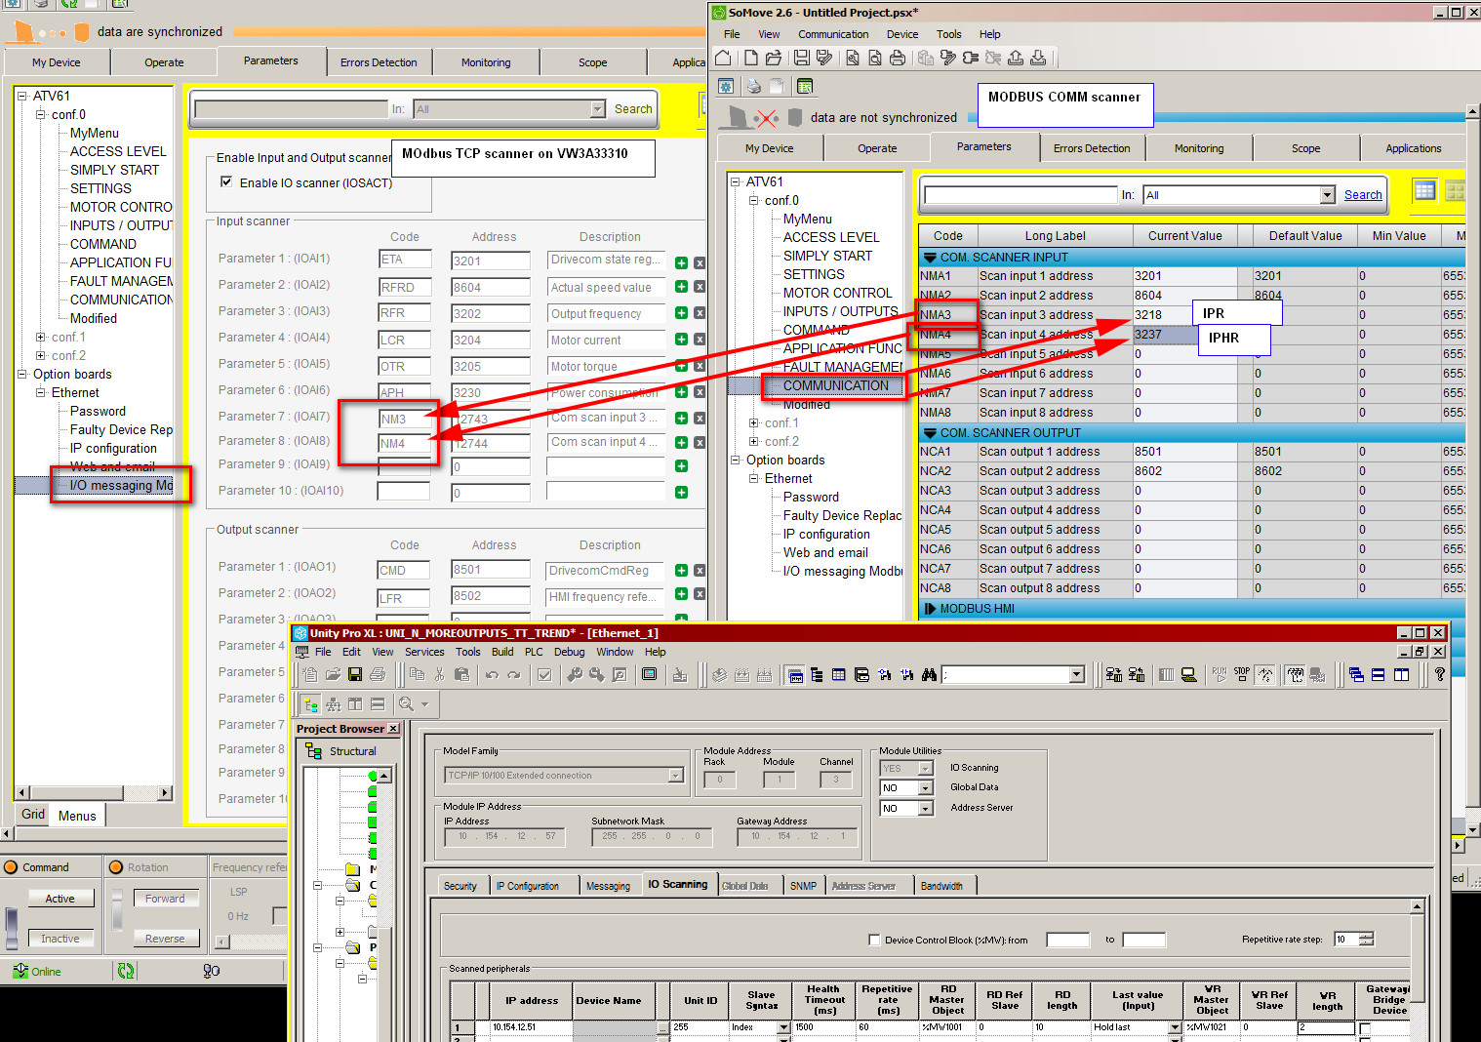Undo the last action in Unity Pro toolbar
This screenshot has width=1481, height=1042.
(492, 674)
